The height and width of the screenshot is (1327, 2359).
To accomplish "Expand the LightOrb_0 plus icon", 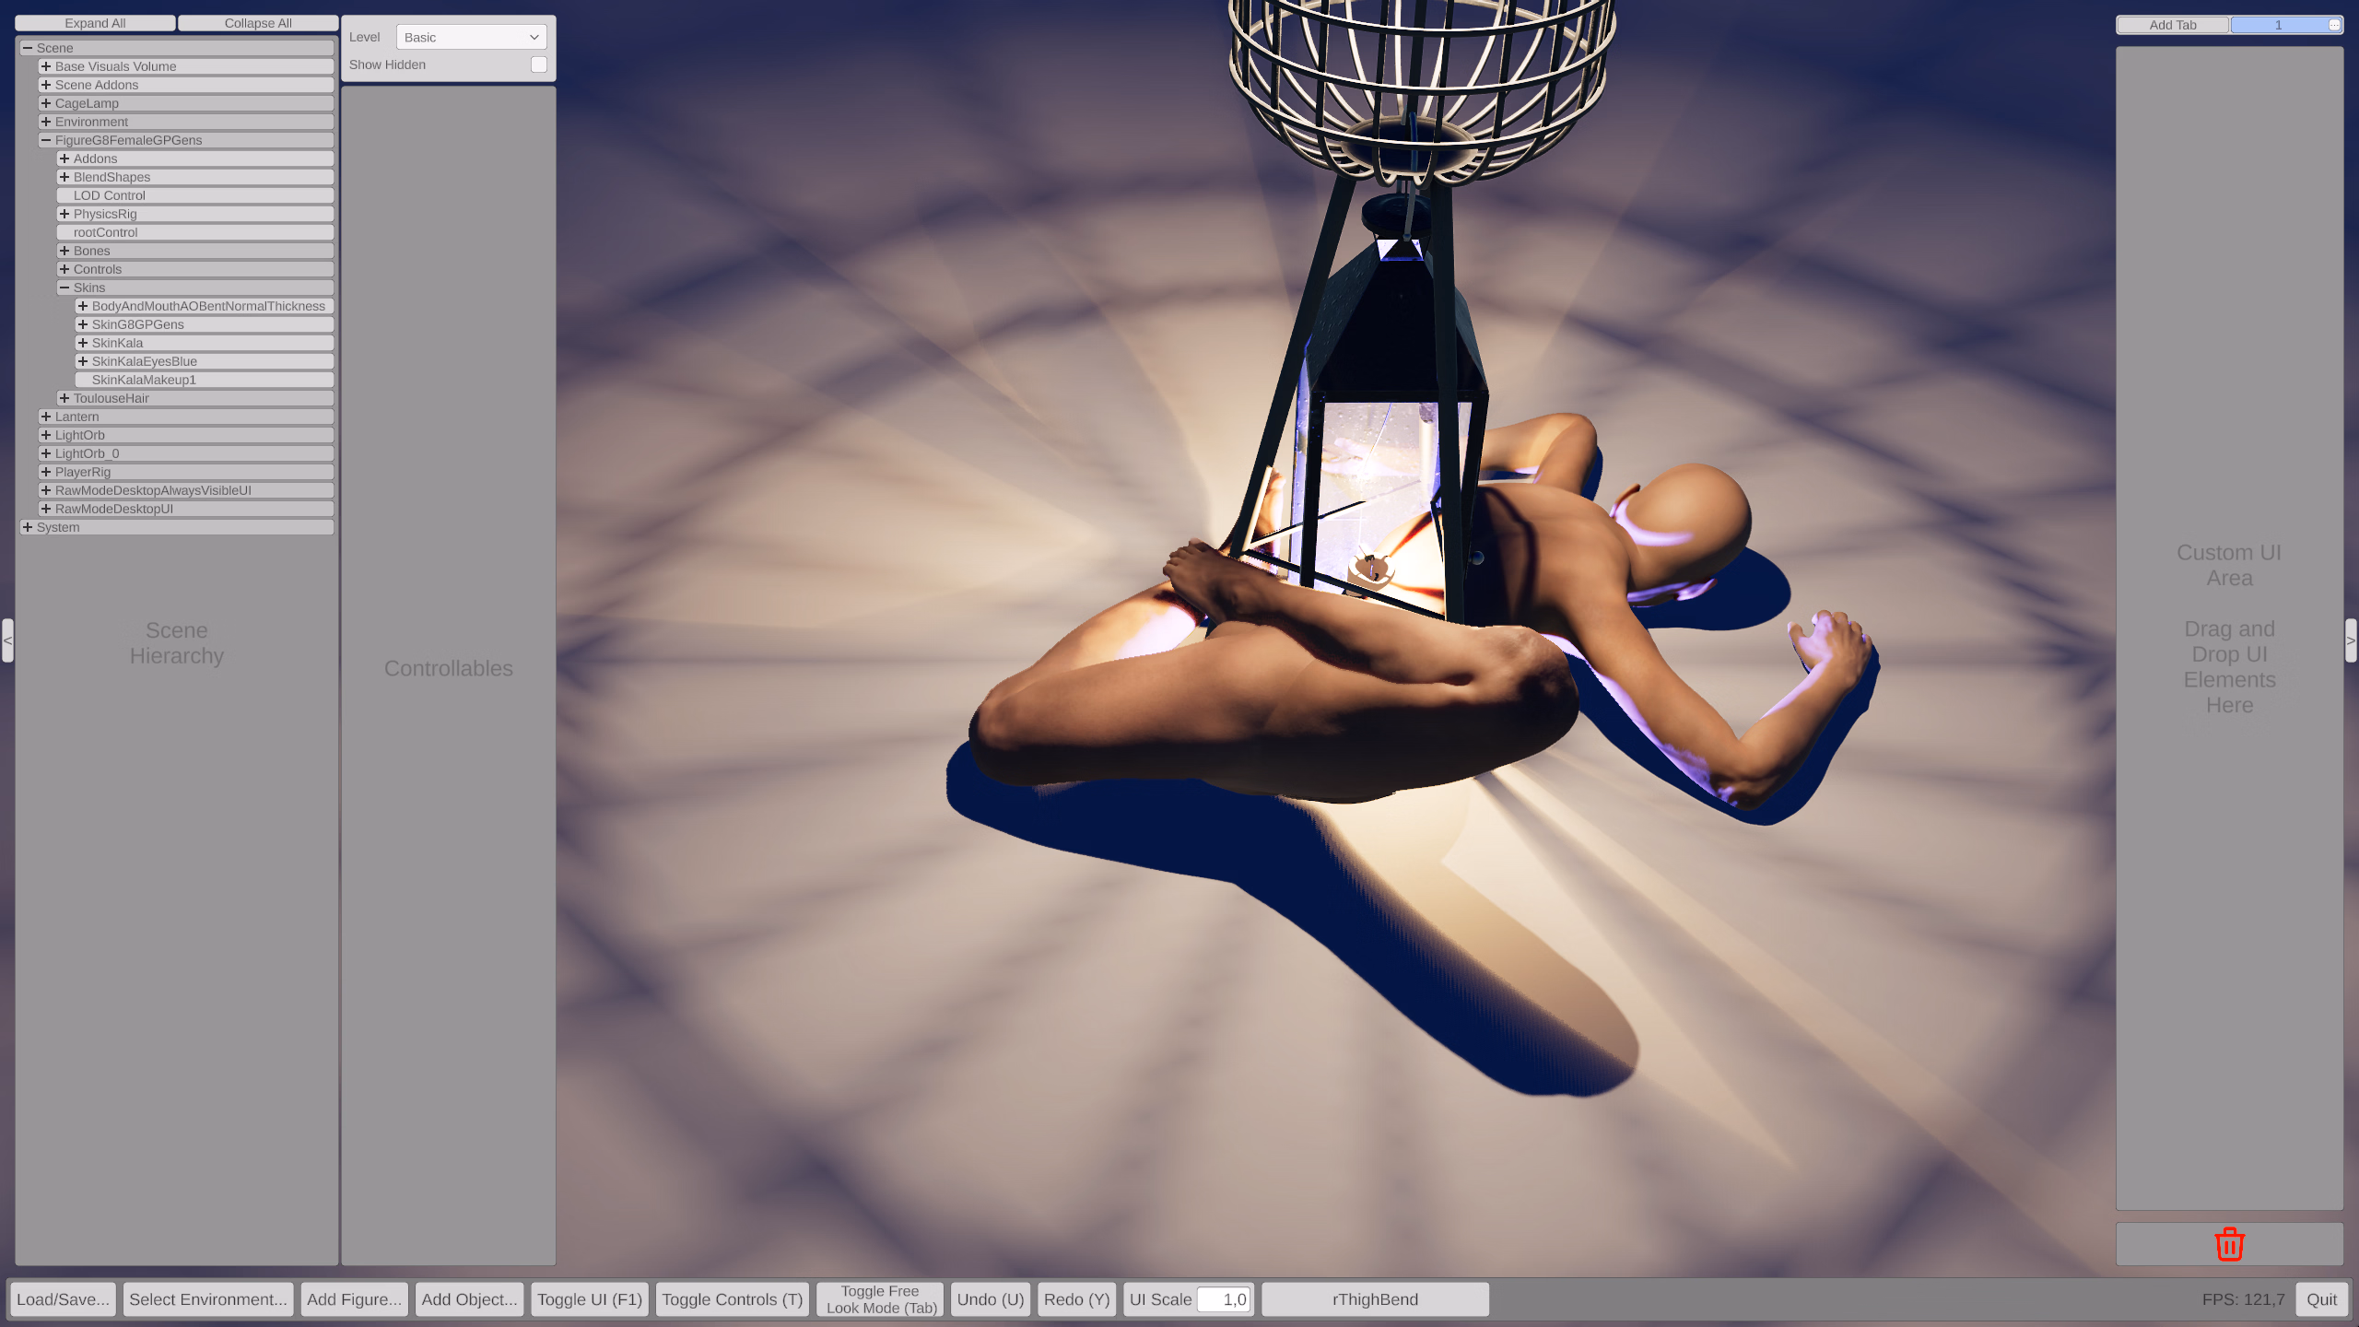I will 46,453.
